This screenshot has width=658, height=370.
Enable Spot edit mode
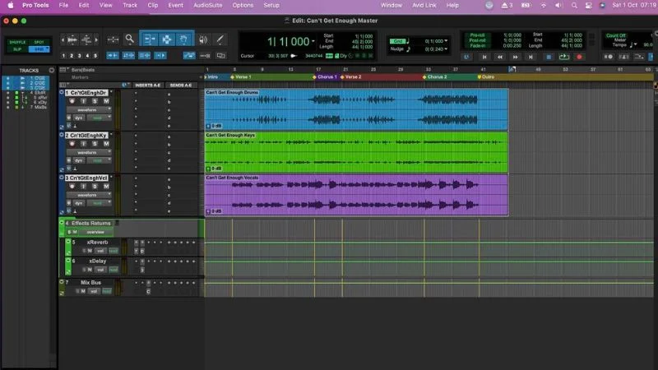click(39, 42)
